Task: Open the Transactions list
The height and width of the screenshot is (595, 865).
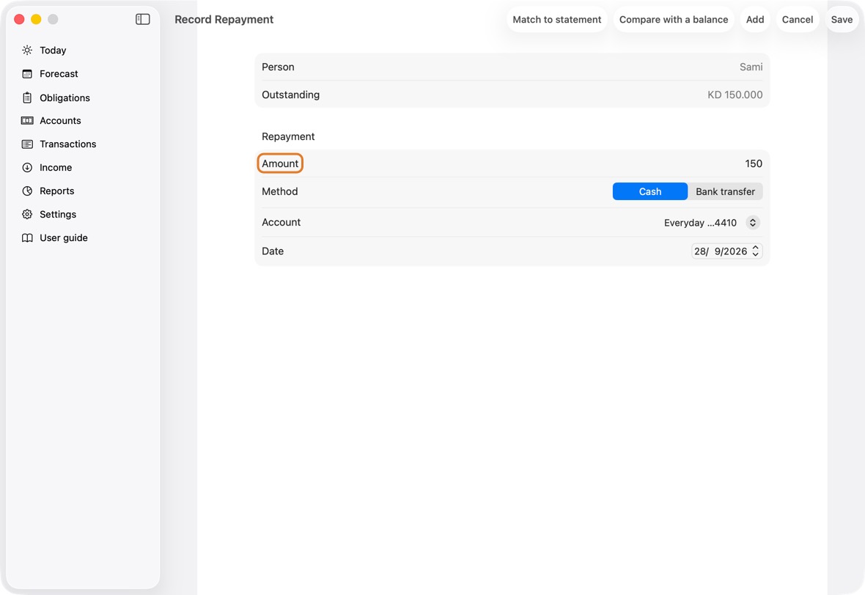Action: [x=68, y=144]
